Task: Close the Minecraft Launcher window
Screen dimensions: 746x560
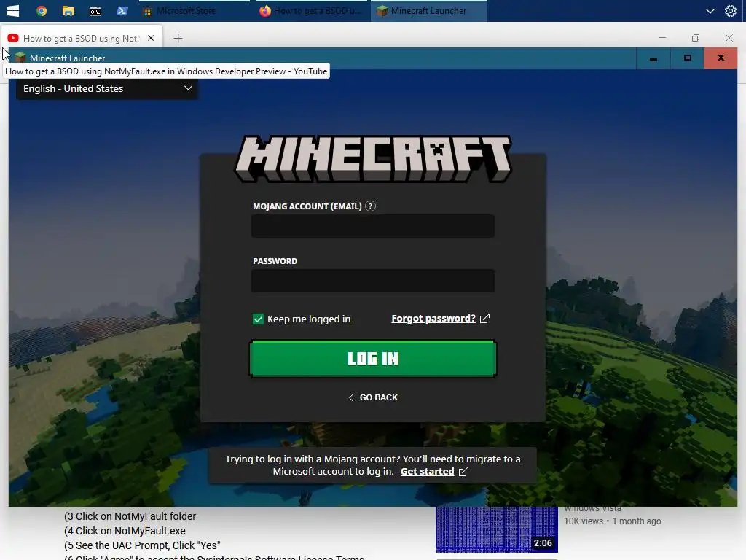Action: coord(721,58)
